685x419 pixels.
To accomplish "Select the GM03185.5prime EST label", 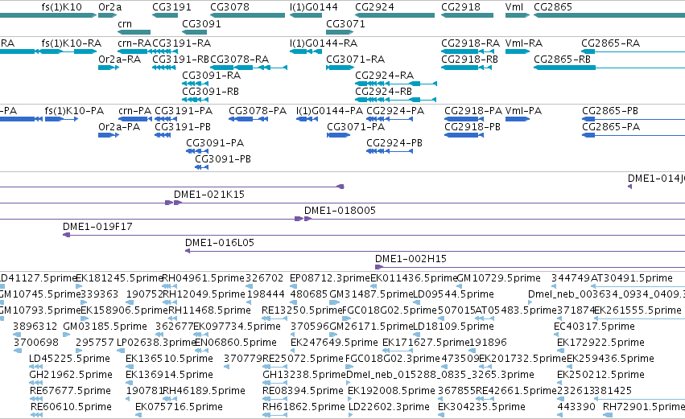I will point(105,327).
